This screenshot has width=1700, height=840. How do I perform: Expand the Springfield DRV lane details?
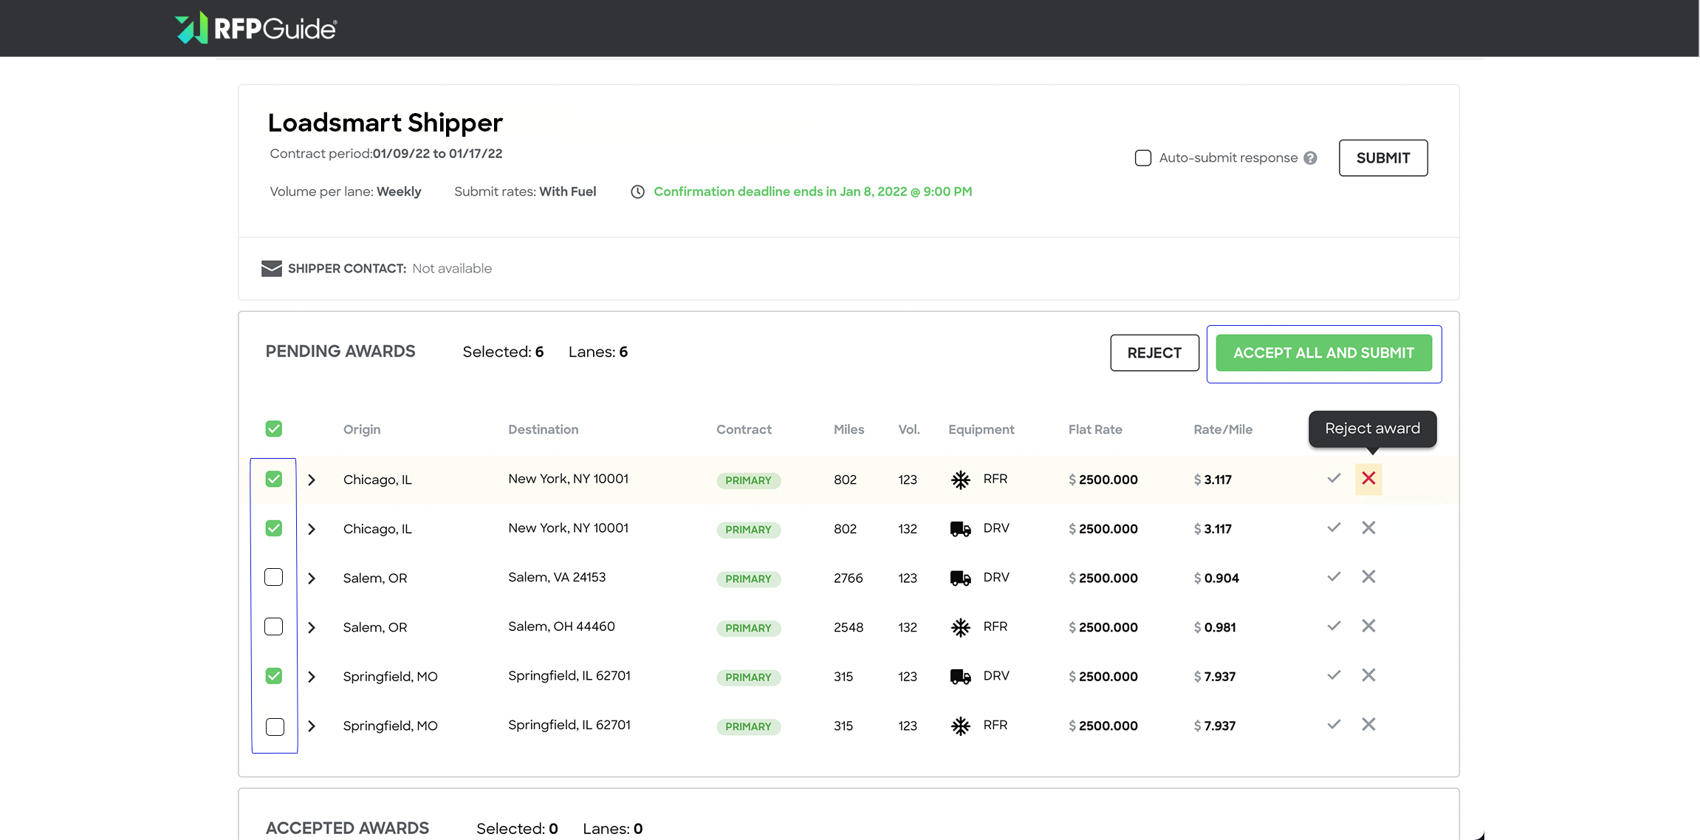click(312, 677)
